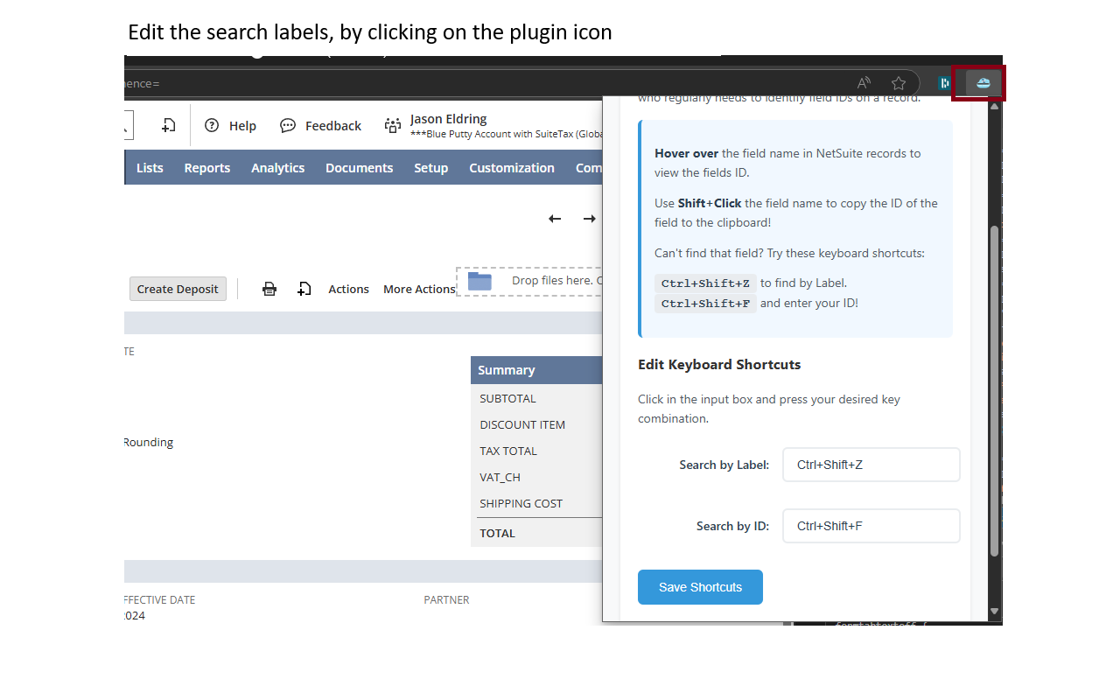The height and width of the screenshot is (700, 1120).
Task: Click the Print icon next to Create Deposit
Action: click(269, 289)
